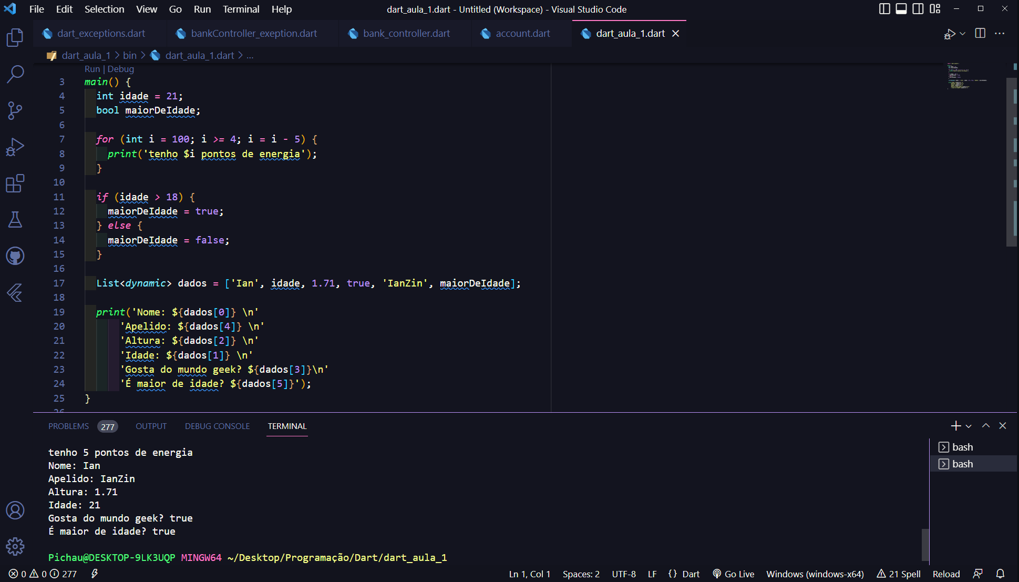Toggle the primary sidebar layout control
Image resolution: width=1019 pixels, height=582 pixels.
[884, 8]
